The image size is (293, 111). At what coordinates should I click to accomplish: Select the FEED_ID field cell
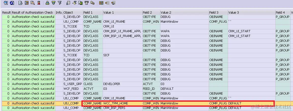tap(151, 89)
